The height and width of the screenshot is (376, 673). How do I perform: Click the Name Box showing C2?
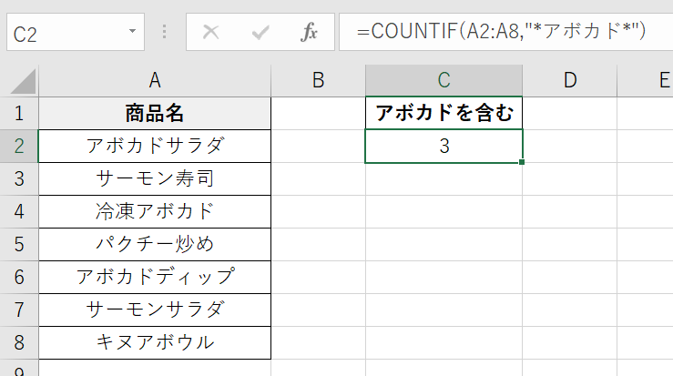64,32
